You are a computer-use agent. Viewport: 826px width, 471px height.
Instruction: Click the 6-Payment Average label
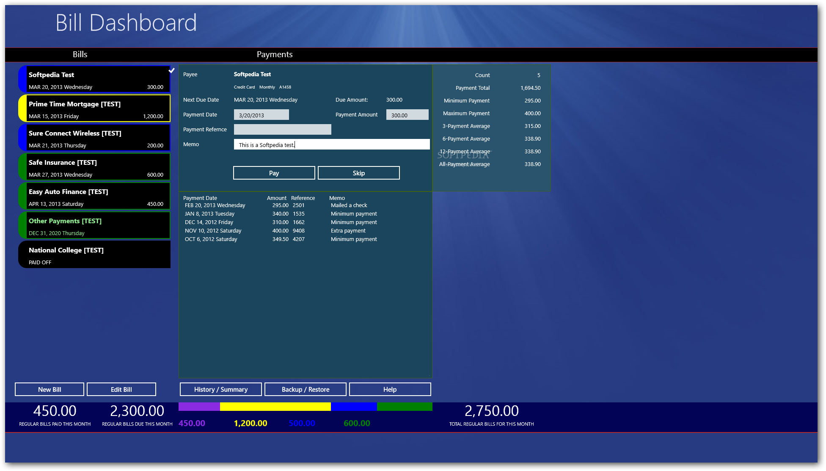pyautogui.click(x=466, y=139)
